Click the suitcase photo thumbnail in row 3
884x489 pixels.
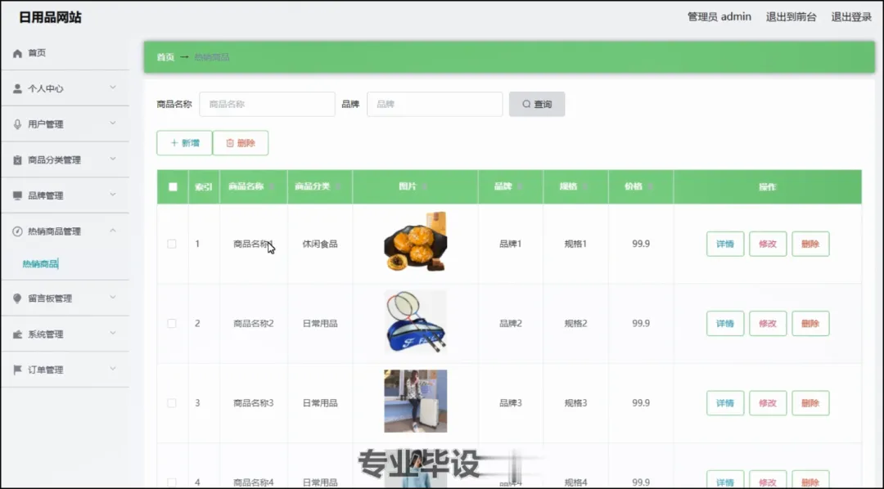point(416,402)
